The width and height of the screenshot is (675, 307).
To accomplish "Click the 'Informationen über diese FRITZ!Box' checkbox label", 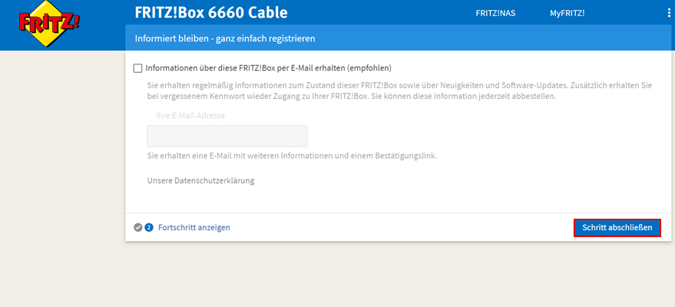I will [269, 68].
